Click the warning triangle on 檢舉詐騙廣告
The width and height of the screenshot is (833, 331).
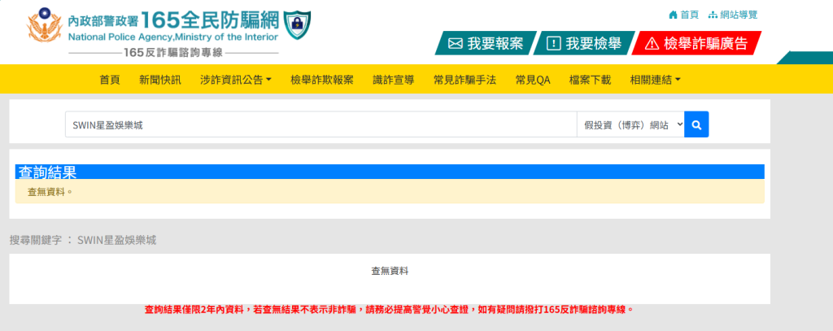tap(652, 43)
